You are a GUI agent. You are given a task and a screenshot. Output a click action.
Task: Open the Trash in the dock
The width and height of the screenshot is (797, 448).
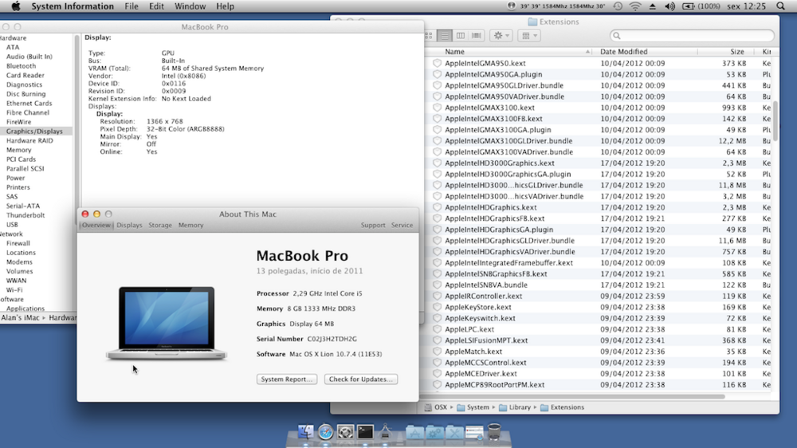coord(494,432)
